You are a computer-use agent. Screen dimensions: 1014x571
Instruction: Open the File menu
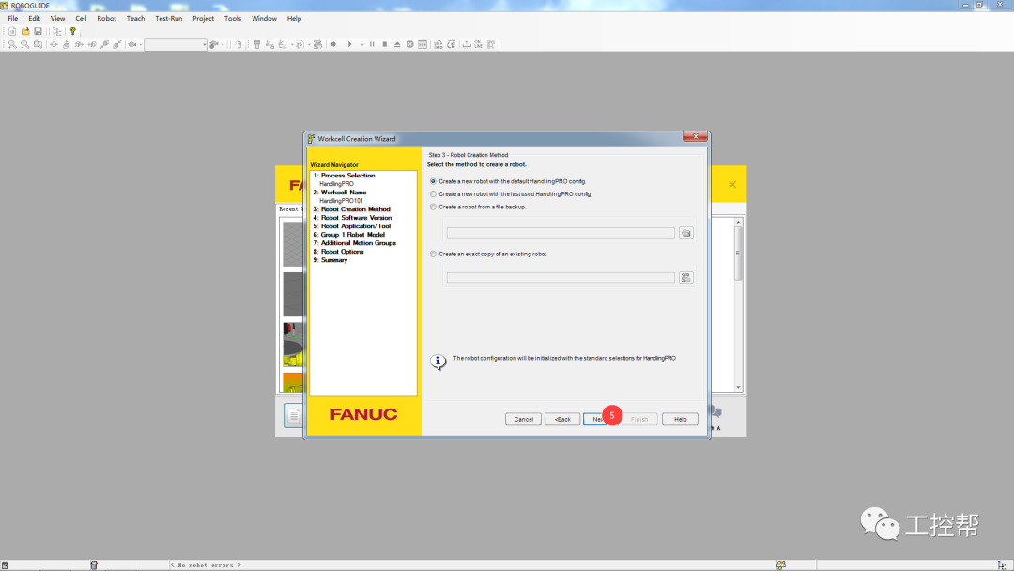click(x=13, y=18)
